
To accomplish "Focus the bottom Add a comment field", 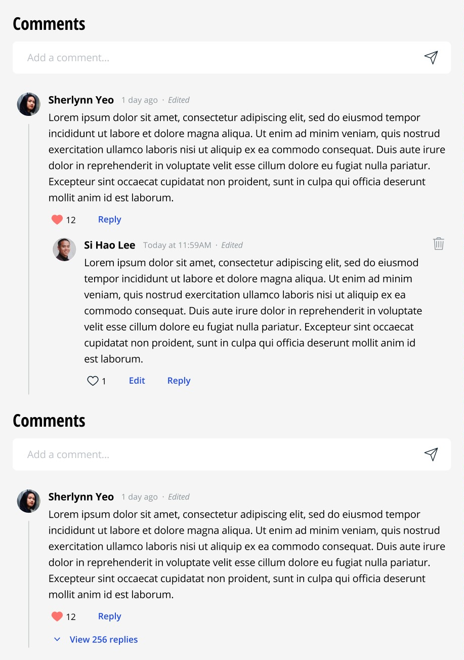I will tap(218, 455).
